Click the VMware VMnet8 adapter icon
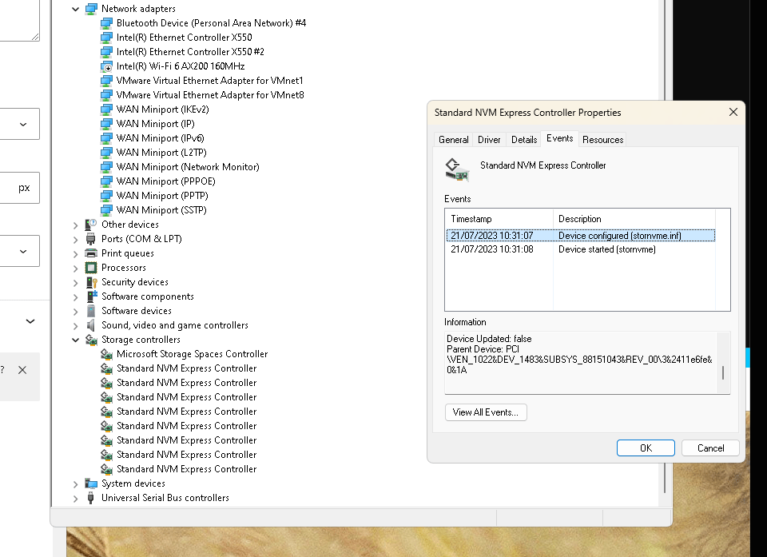767x557 pixels. pyautogui.click(x=106, y=95)
